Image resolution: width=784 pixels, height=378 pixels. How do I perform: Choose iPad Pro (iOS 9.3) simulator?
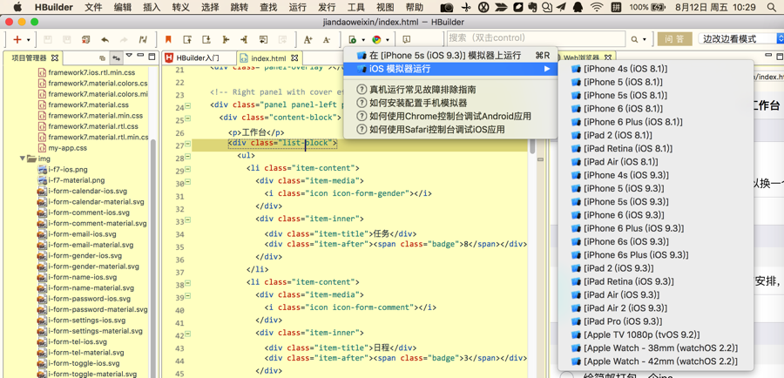[655, 321]
